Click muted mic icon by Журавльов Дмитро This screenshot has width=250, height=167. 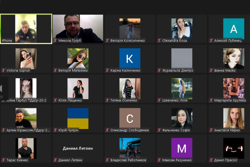tap(159, 71)
